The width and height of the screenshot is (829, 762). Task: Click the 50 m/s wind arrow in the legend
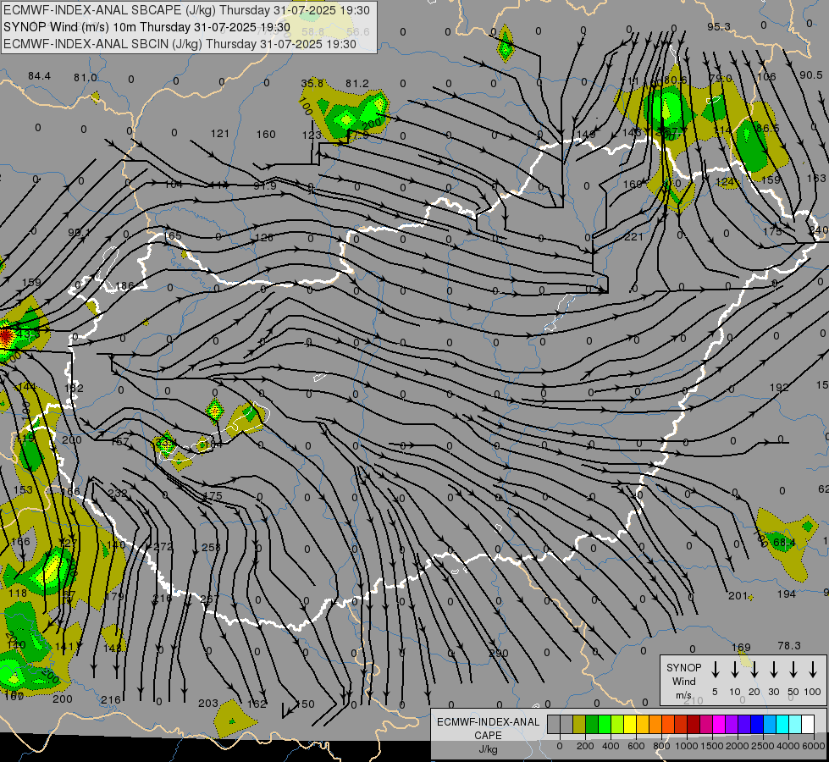[x=793, y=670]
